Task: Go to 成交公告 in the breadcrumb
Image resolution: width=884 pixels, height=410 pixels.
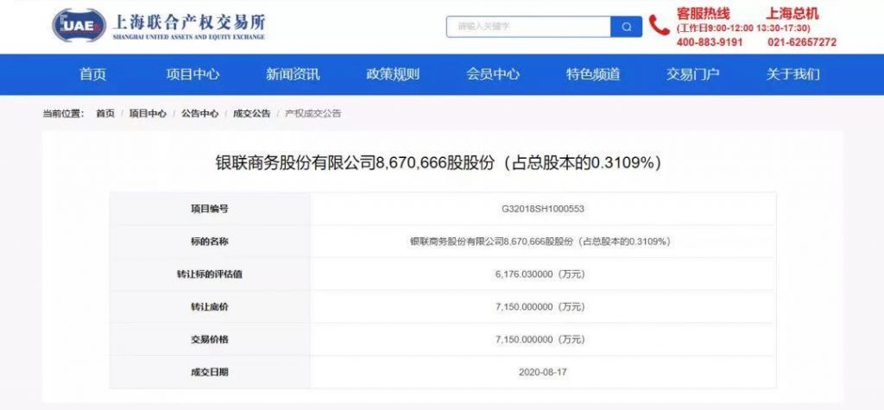Action: pos(251,113)
